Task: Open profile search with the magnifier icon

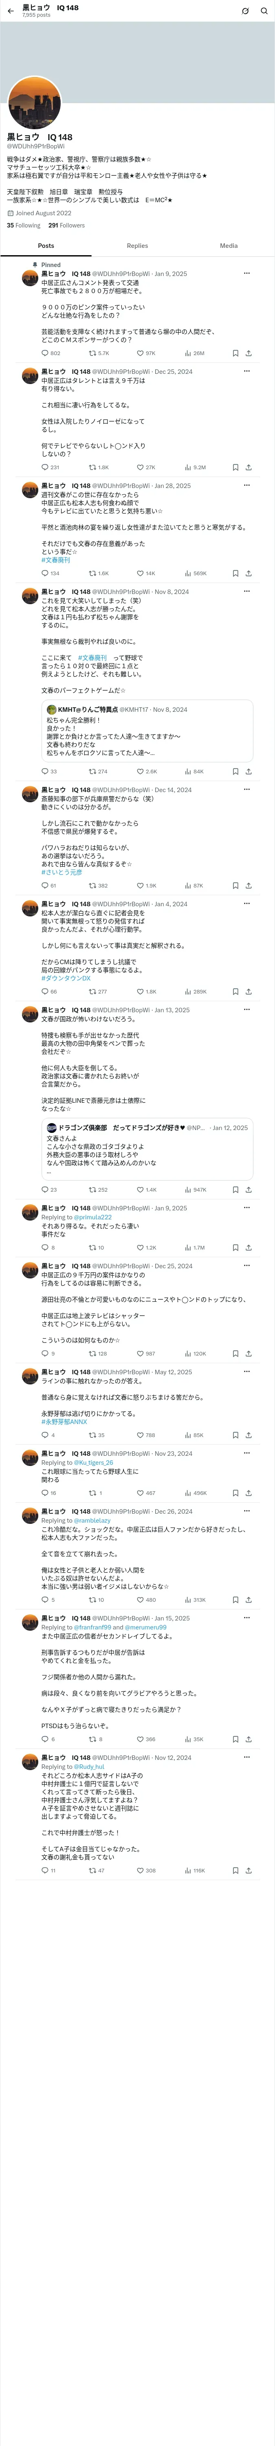Action: coord(264,11)
